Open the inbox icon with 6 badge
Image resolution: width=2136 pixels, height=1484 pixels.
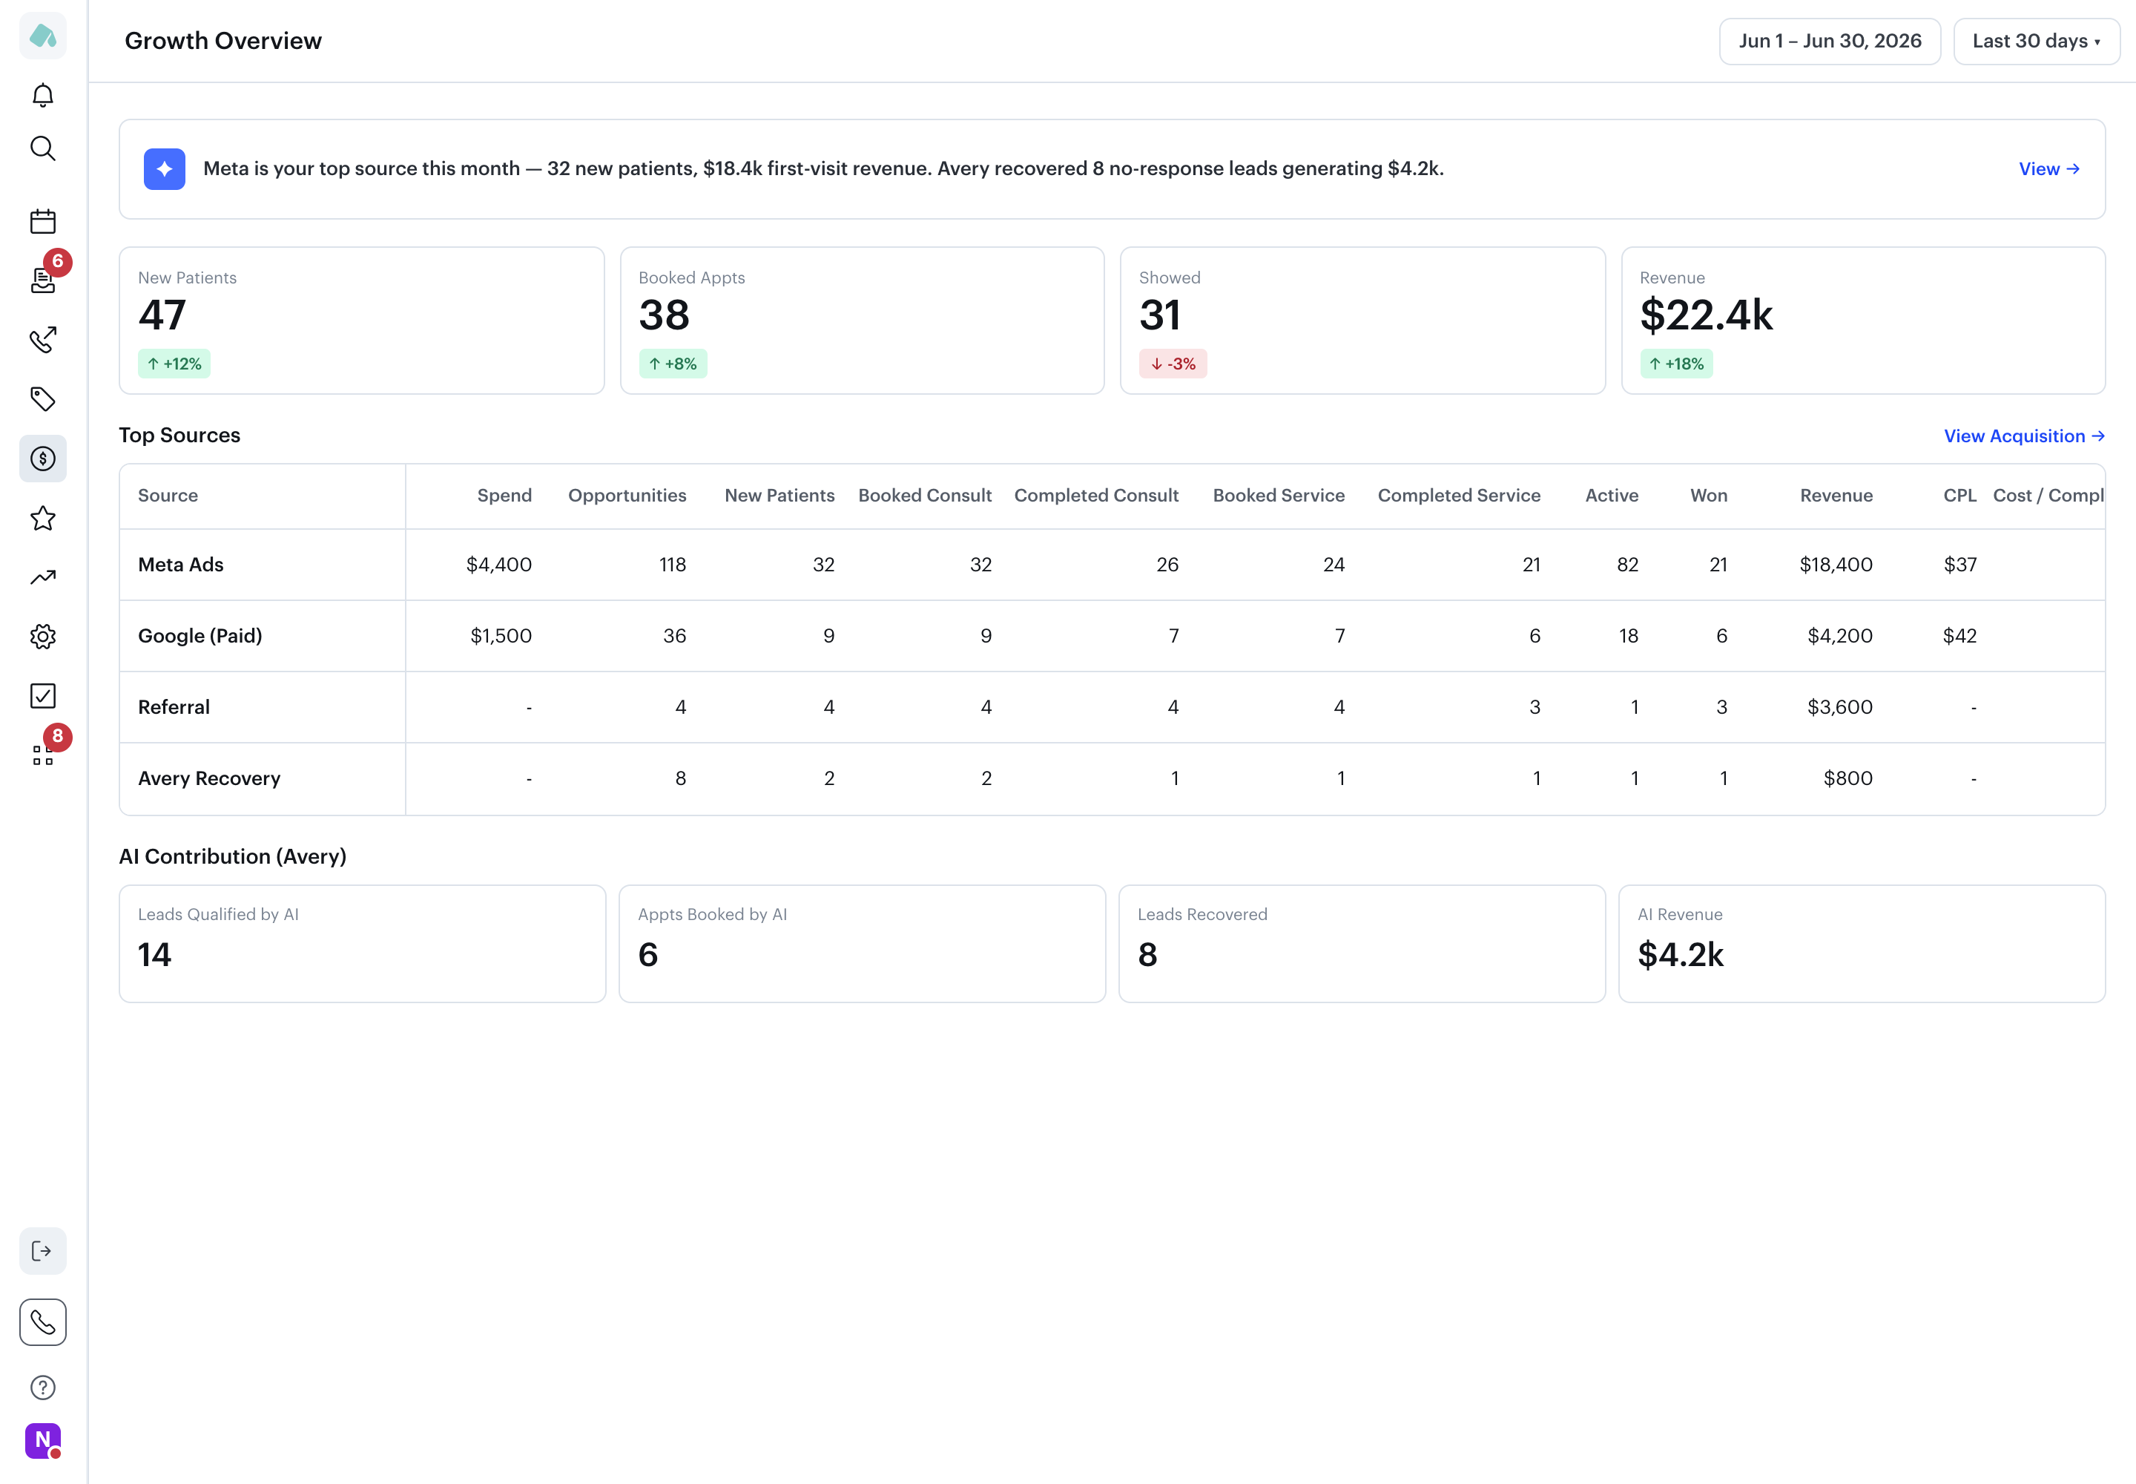[43, 280]
